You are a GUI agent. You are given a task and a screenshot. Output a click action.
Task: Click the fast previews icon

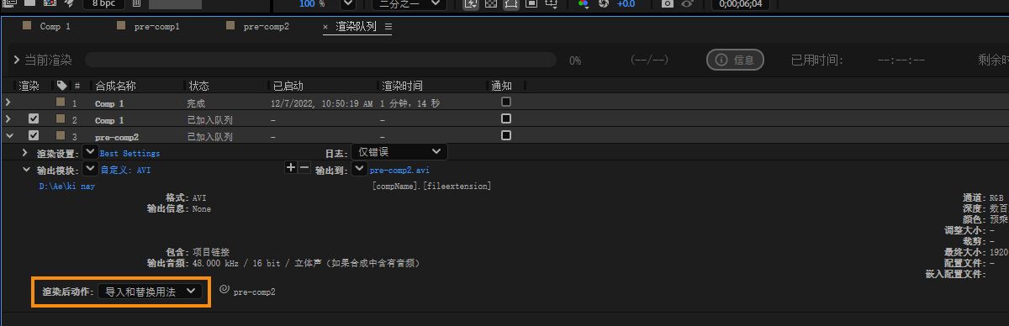472,4
